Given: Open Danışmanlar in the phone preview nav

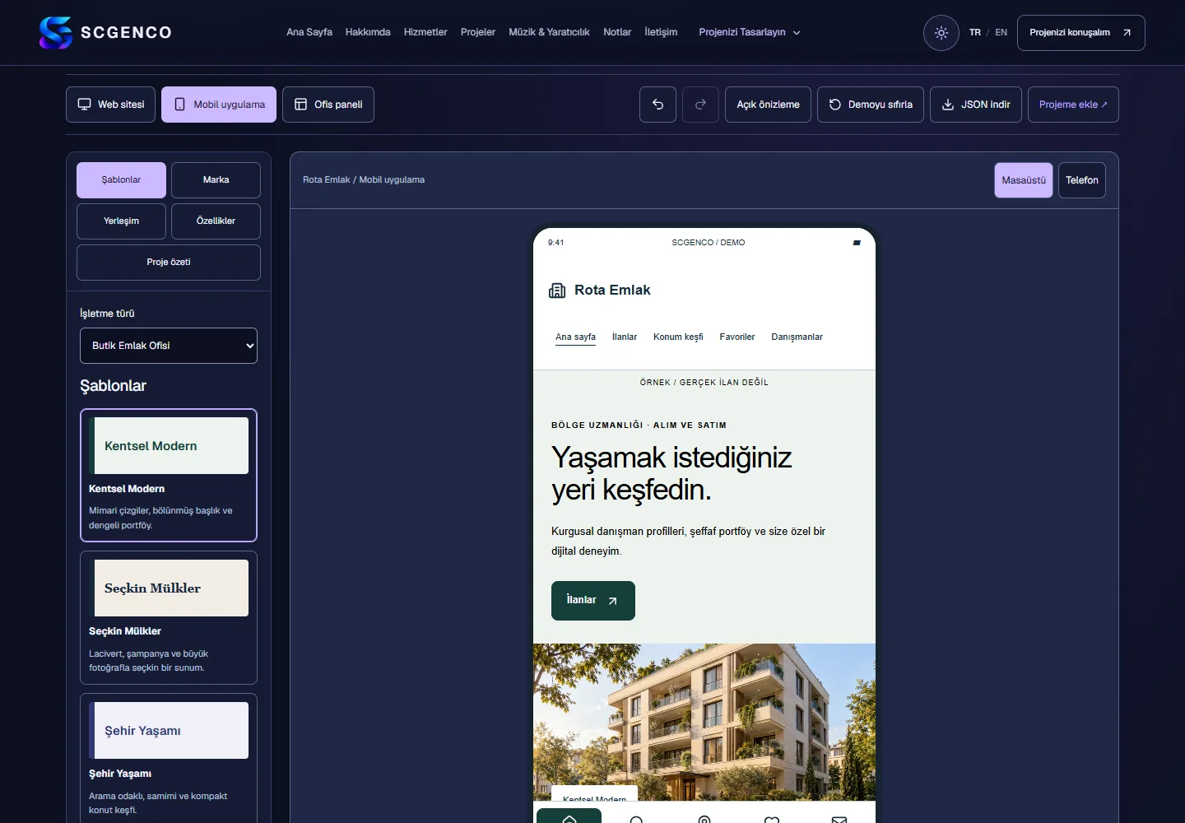Looking at the screenshot, I should [797, 337].
